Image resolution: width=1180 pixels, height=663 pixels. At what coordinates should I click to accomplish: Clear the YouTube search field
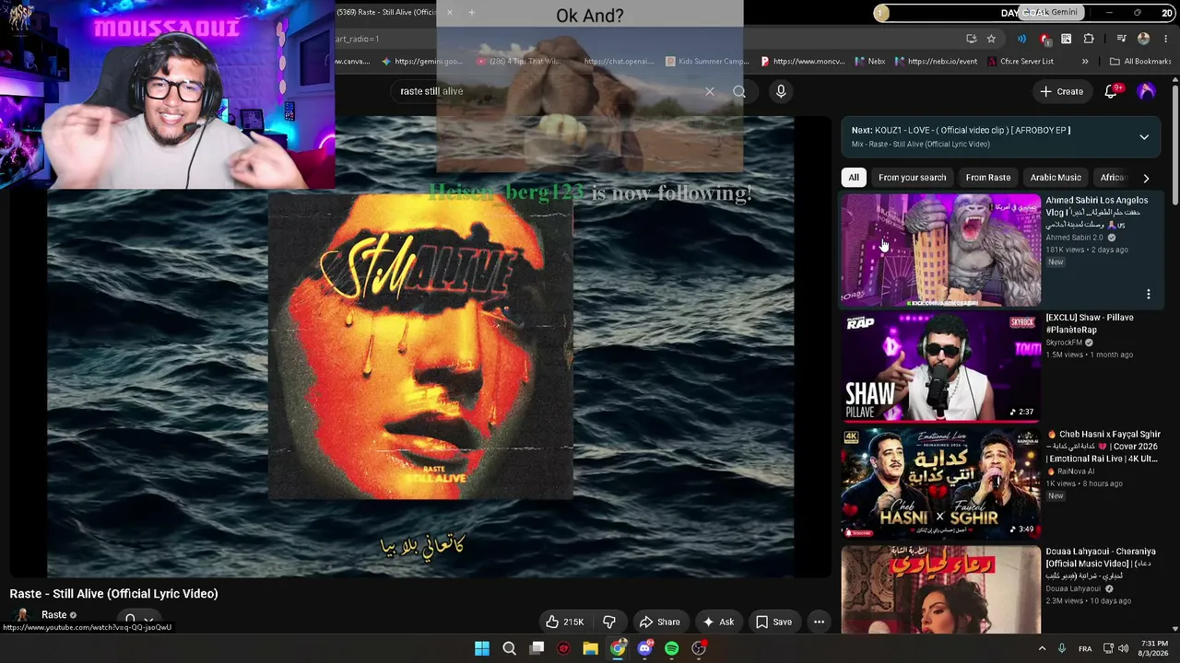coord(710,91)
